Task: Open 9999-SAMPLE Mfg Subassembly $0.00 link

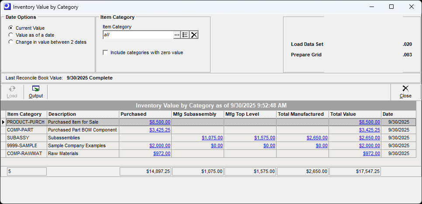Action: tap(217, 145)
